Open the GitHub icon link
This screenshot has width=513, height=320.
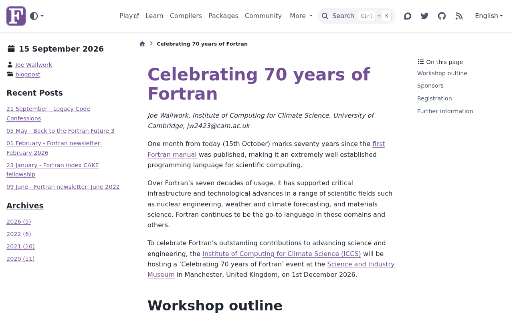442,16
